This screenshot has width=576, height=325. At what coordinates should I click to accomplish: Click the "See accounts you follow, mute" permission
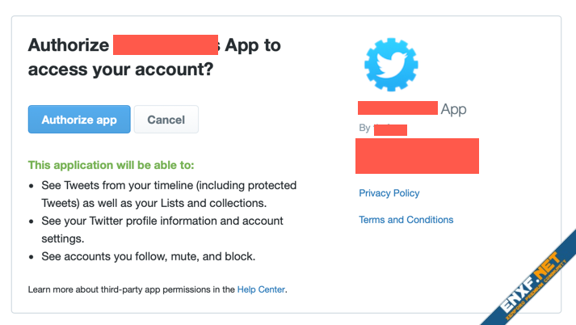pyautogui.click(x=148, y=257)
